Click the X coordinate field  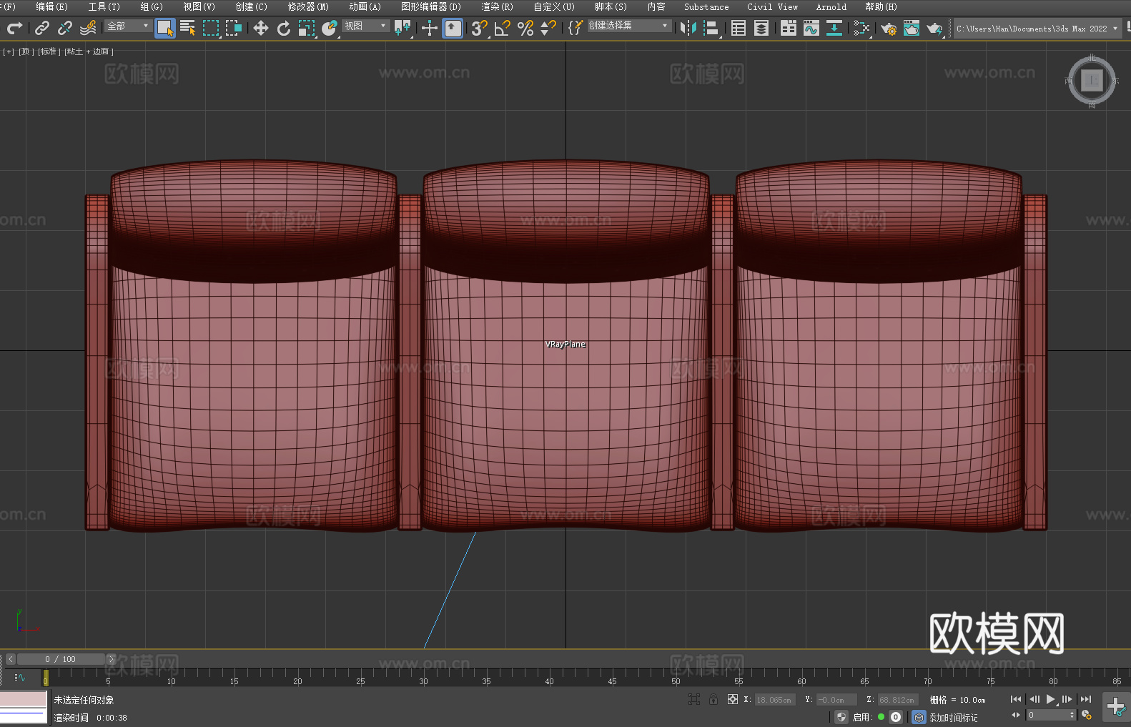775,700
